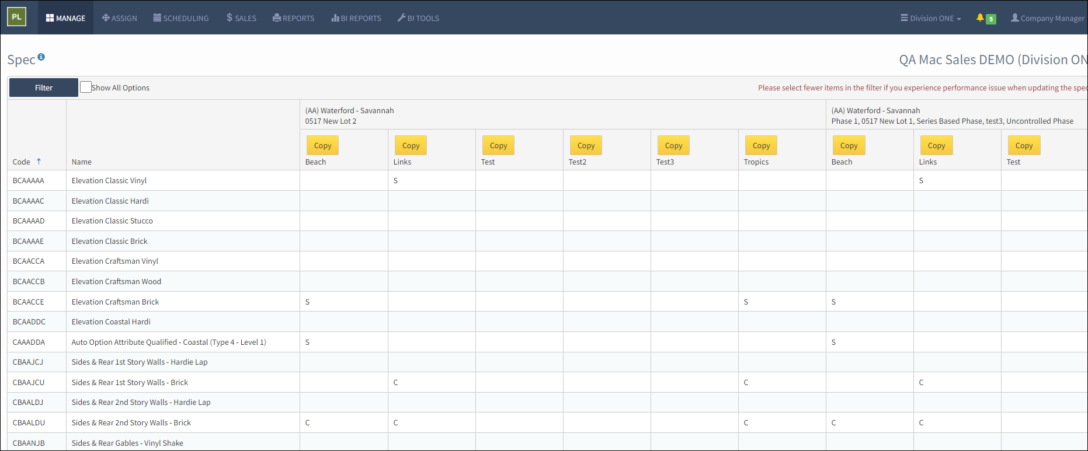Click the first Links cell for Elevation Classic Vinyl
Image resolution: width=1088 pixels, height=451 pixels.
432,180
